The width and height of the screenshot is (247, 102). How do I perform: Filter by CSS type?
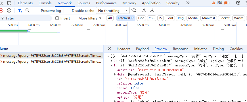[x=152, y=18]
